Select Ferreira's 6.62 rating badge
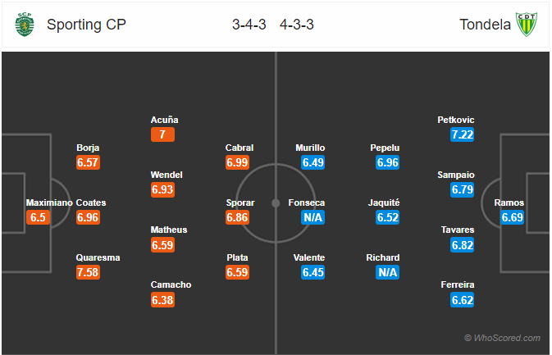The image size is (552, 355). [x=463, y=300]
